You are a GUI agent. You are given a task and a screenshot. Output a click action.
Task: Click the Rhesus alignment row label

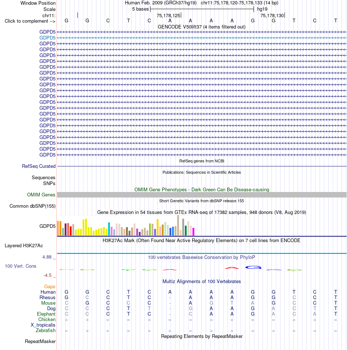(47, 298)
